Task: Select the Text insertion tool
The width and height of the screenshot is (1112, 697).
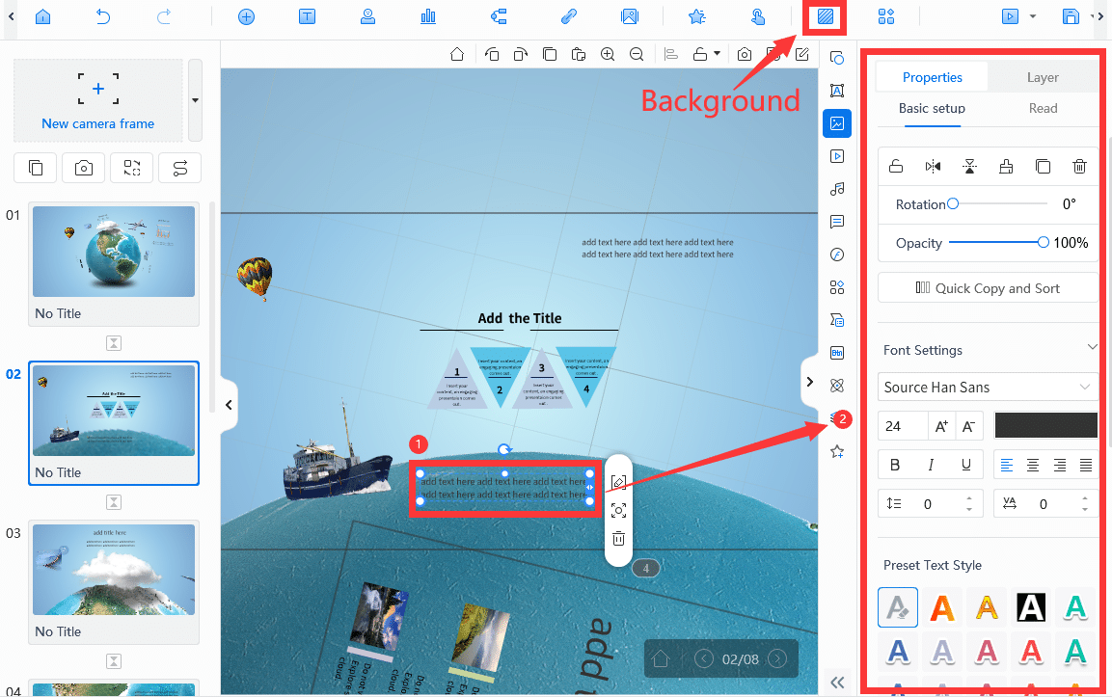Action: click(307, 16)
